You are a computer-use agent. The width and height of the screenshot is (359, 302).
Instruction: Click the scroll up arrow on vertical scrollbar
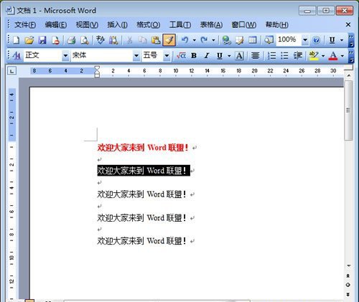tap(349, 75)
